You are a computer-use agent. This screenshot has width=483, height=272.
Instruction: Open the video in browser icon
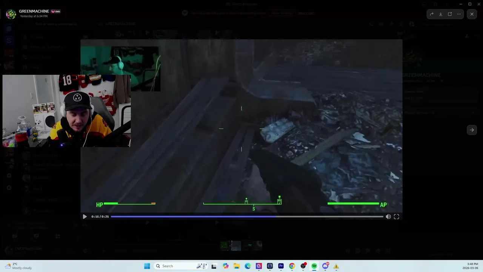[x=450, y=14]
